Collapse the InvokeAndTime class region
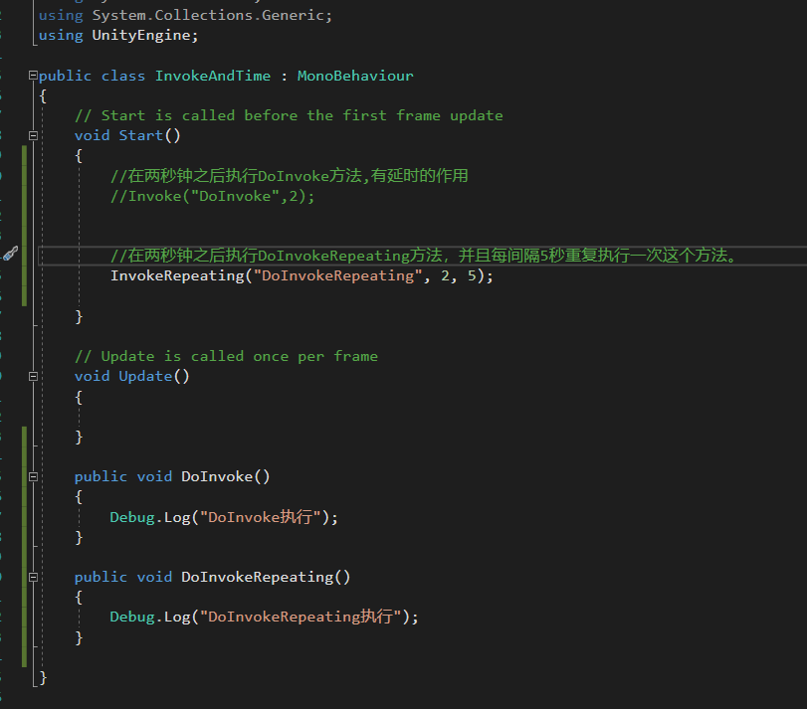Image resolution: width=807 pixels, height=709 pixels. [x=33, y=75]
